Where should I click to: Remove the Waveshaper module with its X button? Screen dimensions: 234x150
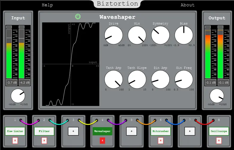pyautogui.click(x=102, y=140)
